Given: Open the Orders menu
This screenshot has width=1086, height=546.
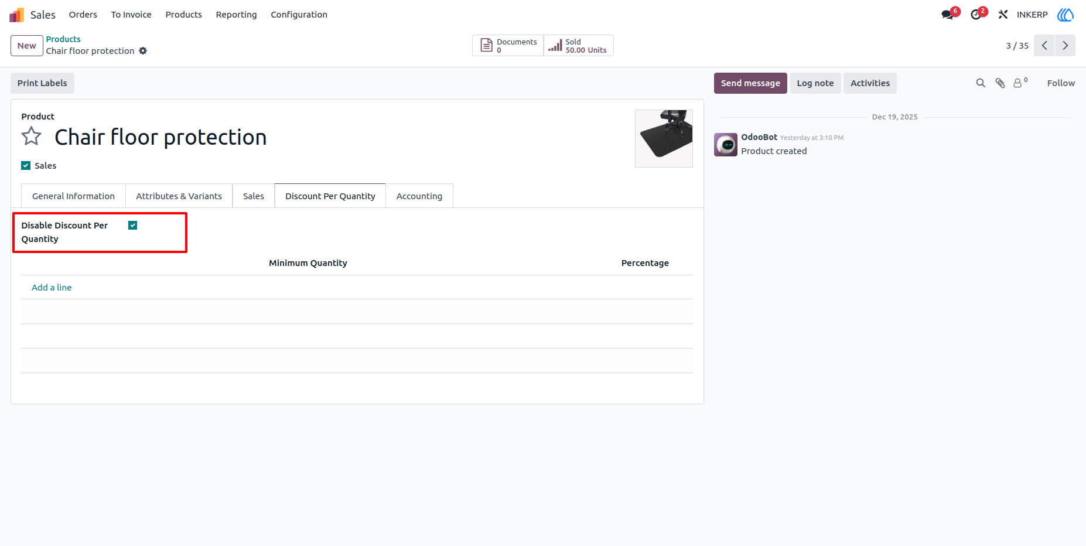Looking at the screenshot, I should click(83, 15).
